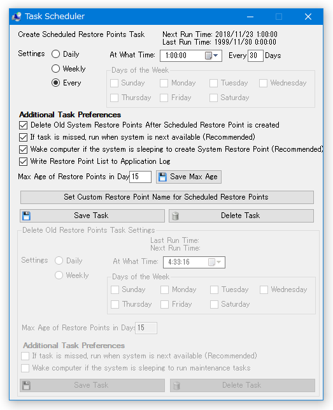Click Set Custom Restore Point Name button

point(167,197)
